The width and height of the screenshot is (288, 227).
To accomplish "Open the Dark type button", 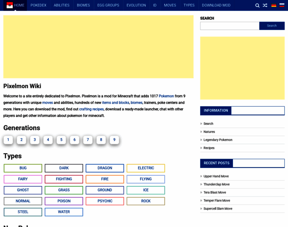I will (64, 168).
